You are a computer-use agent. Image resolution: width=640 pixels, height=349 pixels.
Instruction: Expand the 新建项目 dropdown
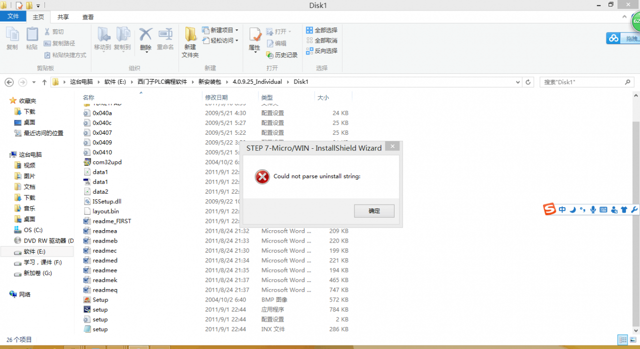(x=220, y=30)
